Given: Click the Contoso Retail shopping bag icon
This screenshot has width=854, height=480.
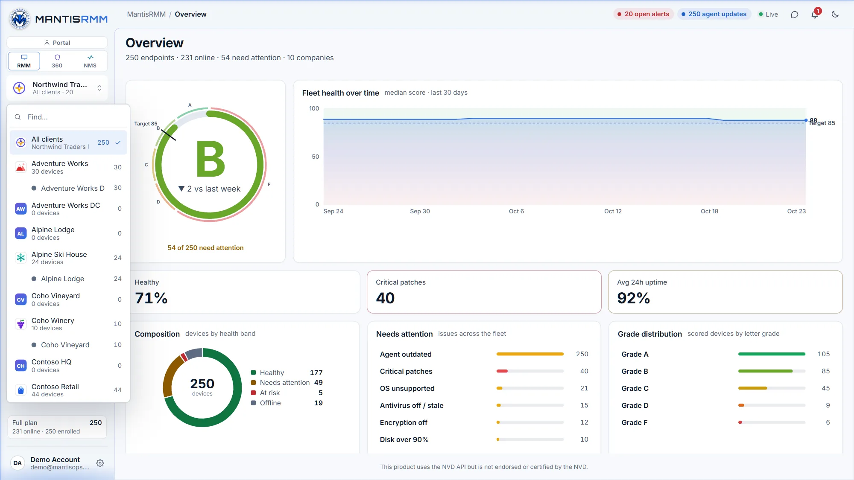Looking at the screenshot, I should [x=20, y=390].
